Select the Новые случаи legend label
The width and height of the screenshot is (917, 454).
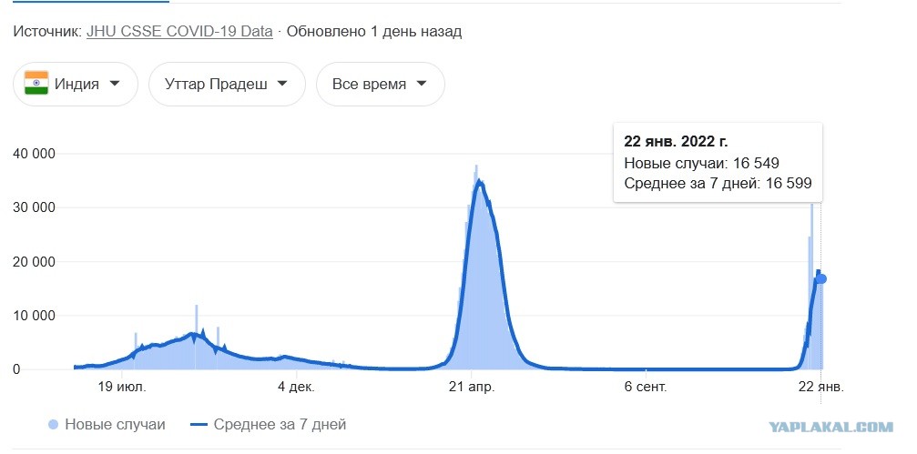(116, 425)
